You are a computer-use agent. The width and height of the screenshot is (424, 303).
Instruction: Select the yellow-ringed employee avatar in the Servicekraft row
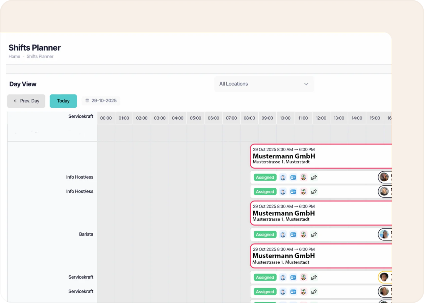click(384, 277)
